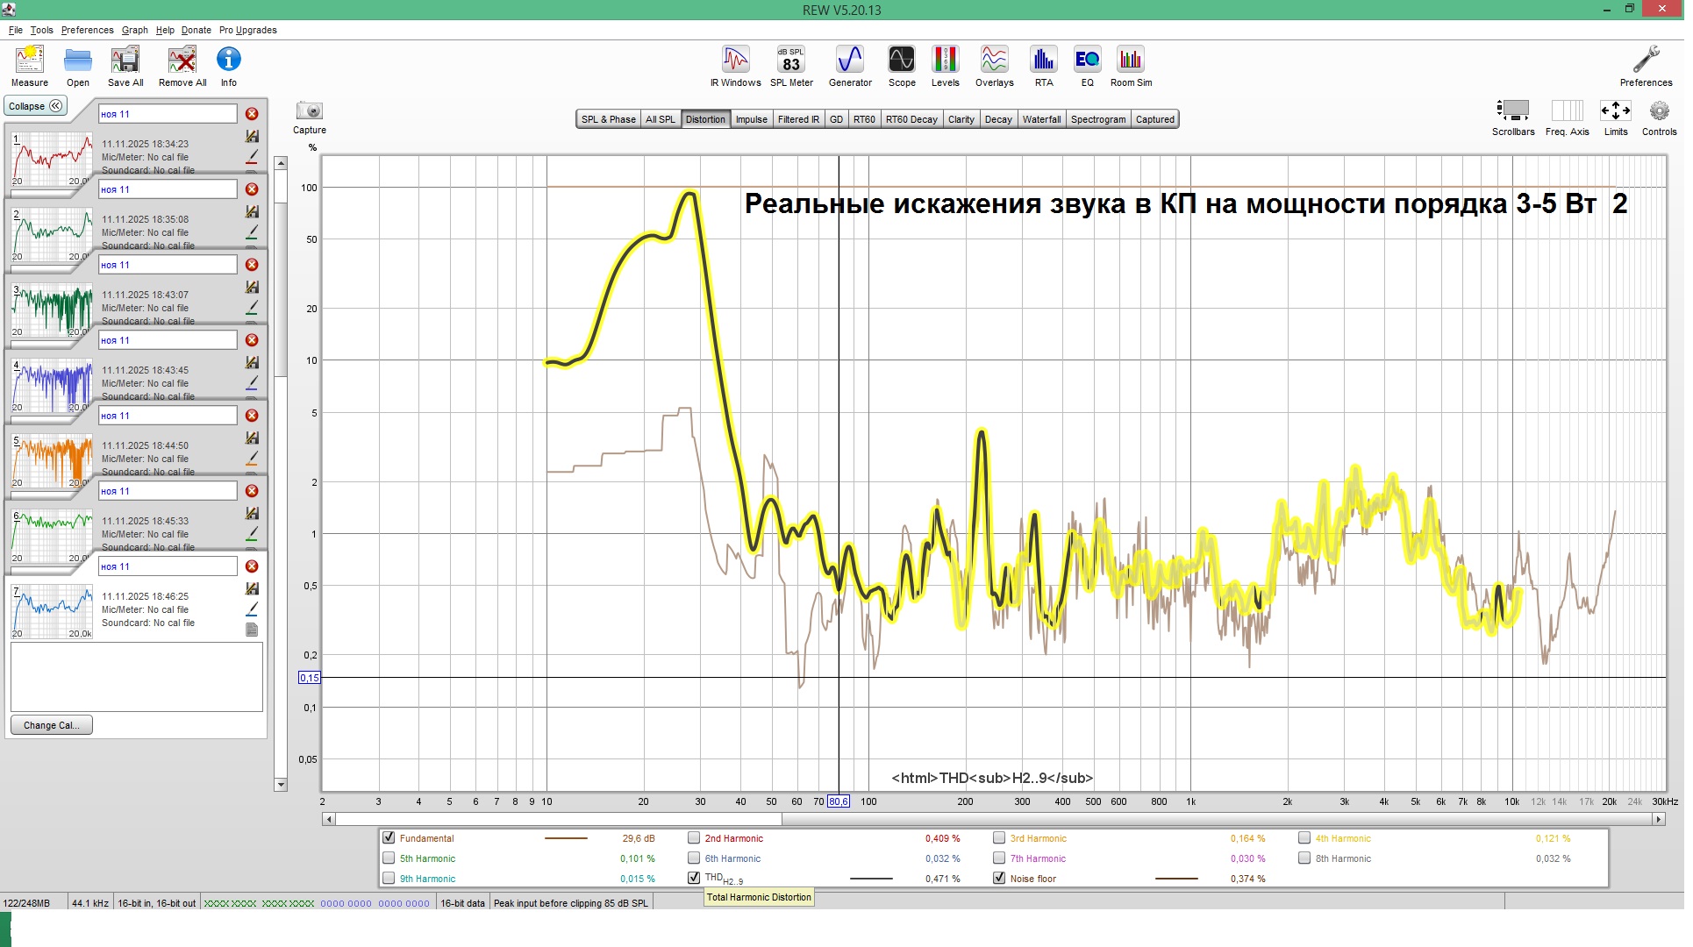Open the graph Controls gear
This screenshot has width=1693, height=947.
pos(1659,111)
